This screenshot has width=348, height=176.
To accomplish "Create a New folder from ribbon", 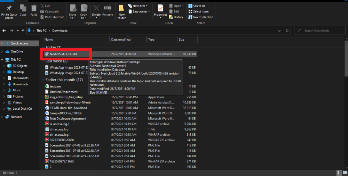I will tap(121, 8).
